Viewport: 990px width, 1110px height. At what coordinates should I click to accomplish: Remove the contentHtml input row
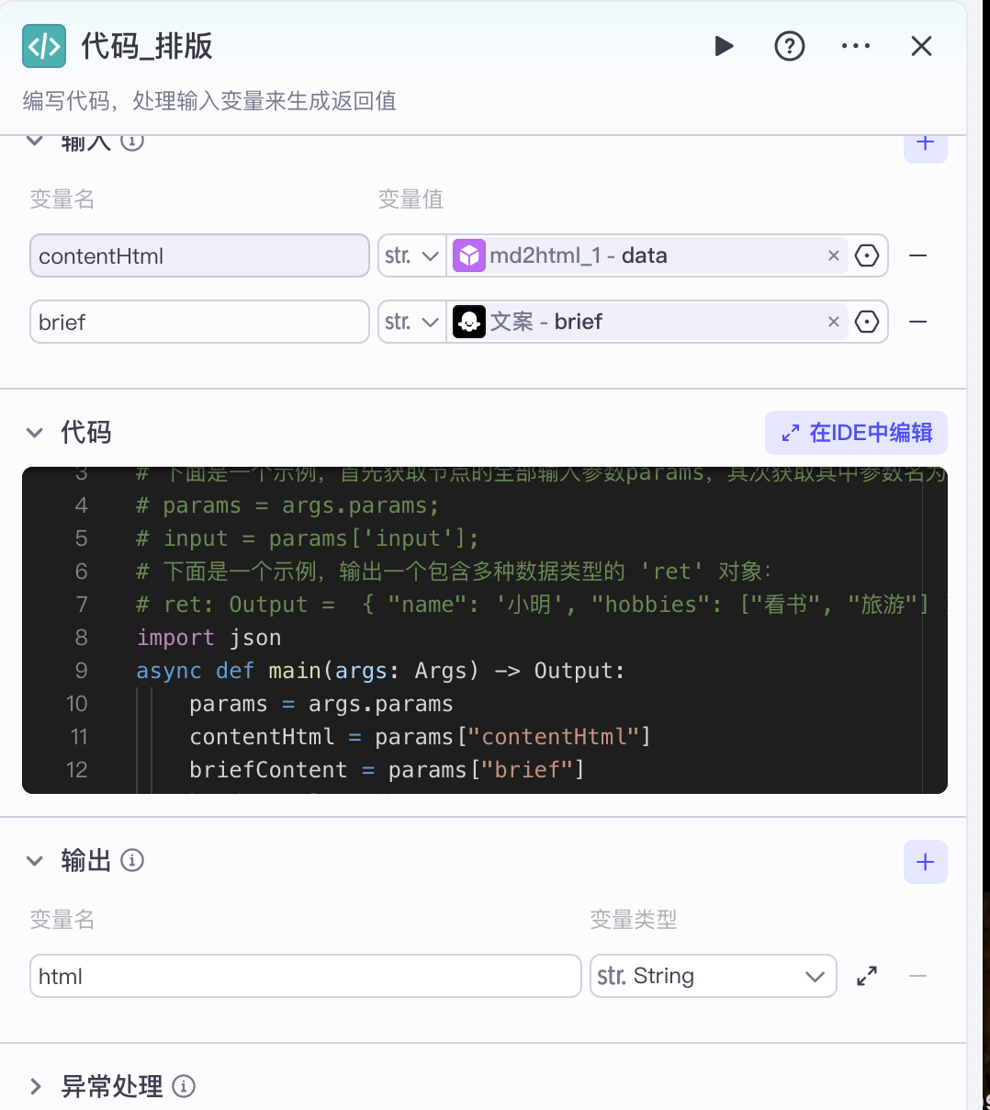[x=918, y=255]
